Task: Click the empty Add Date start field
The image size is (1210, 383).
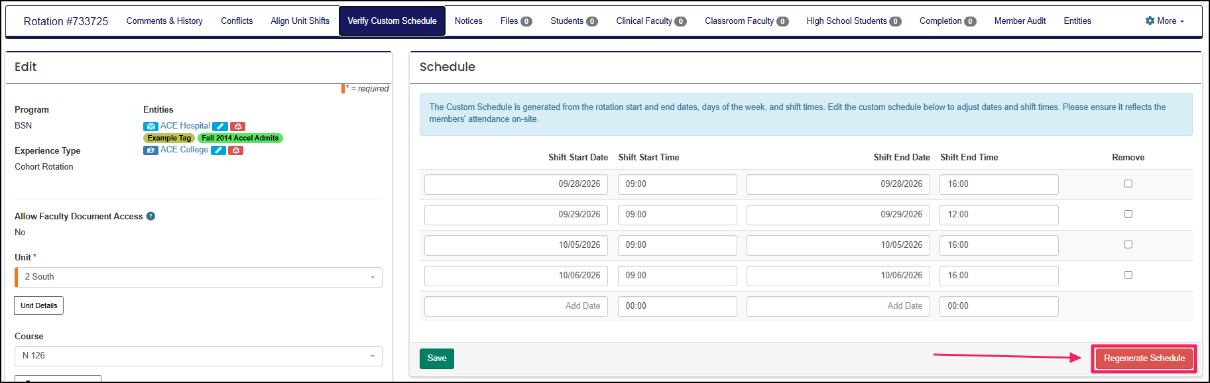Action: [x=516, y=306]
